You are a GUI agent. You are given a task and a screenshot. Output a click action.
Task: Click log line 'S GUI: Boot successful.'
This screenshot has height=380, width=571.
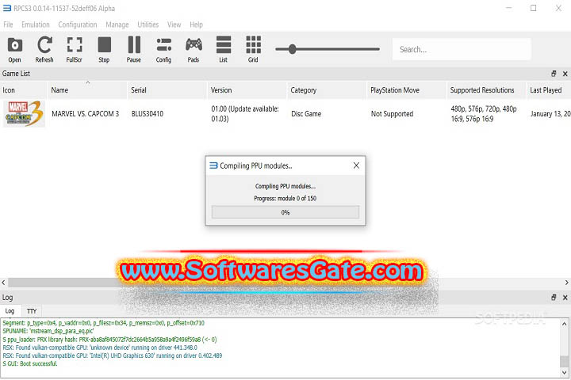tap(30, 363)
